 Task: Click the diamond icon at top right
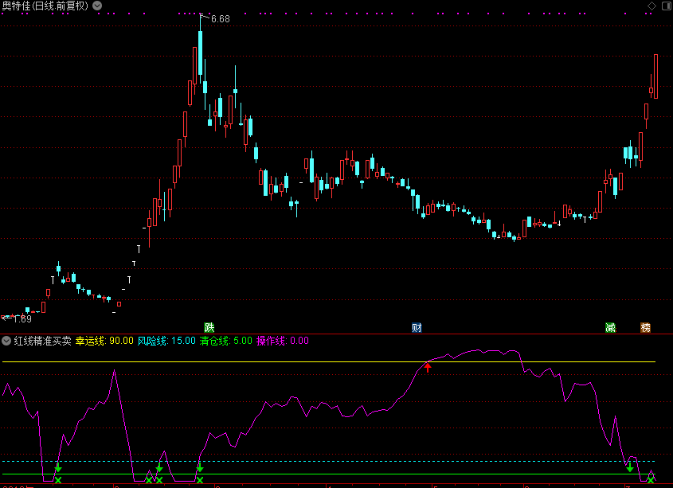(651, 6)
